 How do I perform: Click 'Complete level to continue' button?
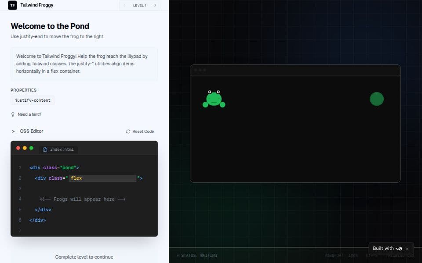(84, 257)
